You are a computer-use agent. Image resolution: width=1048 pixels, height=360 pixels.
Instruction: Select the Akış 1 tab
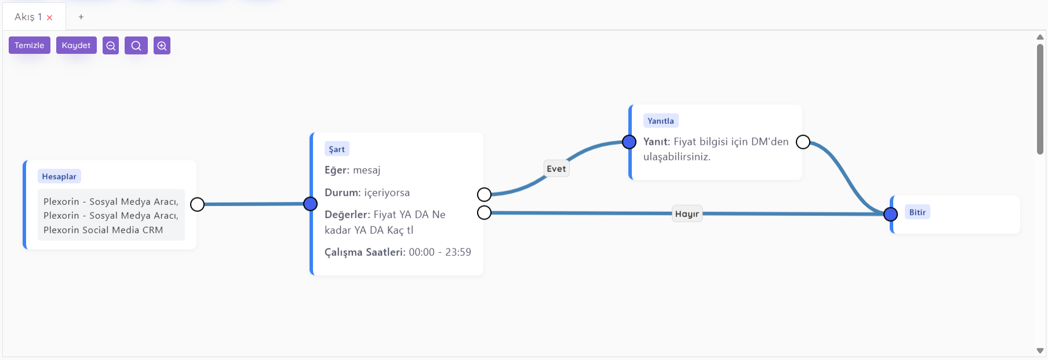pos(27,17)
